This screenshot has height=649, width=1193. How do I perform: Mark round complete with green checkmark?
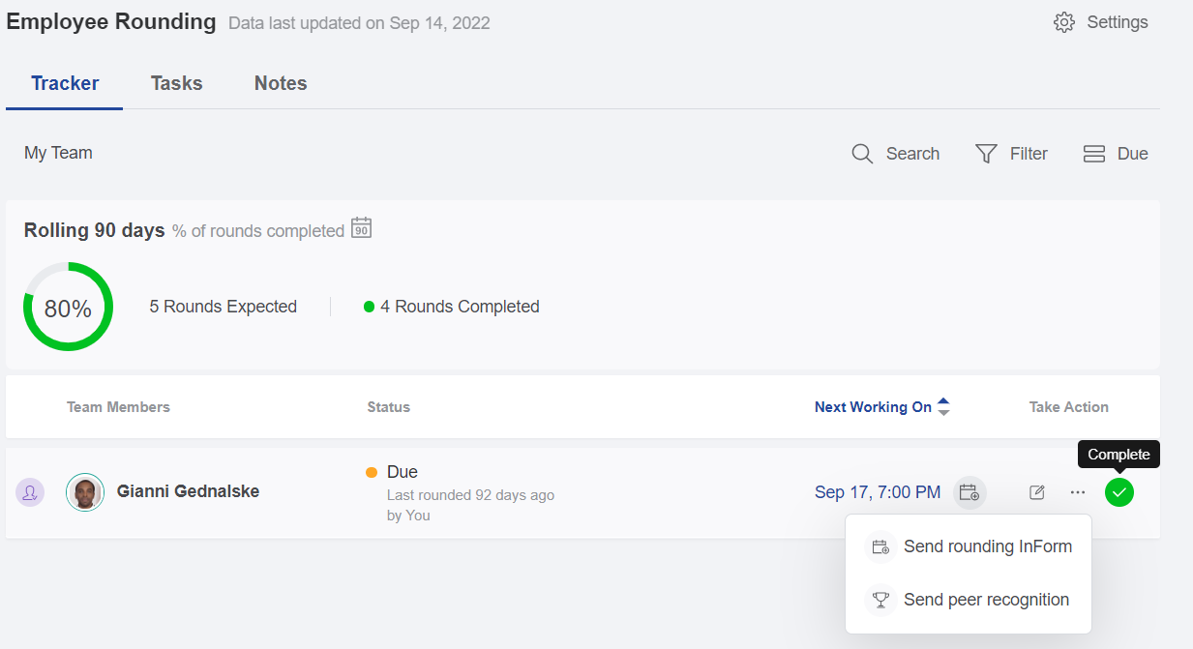[x=1119, y=492]
